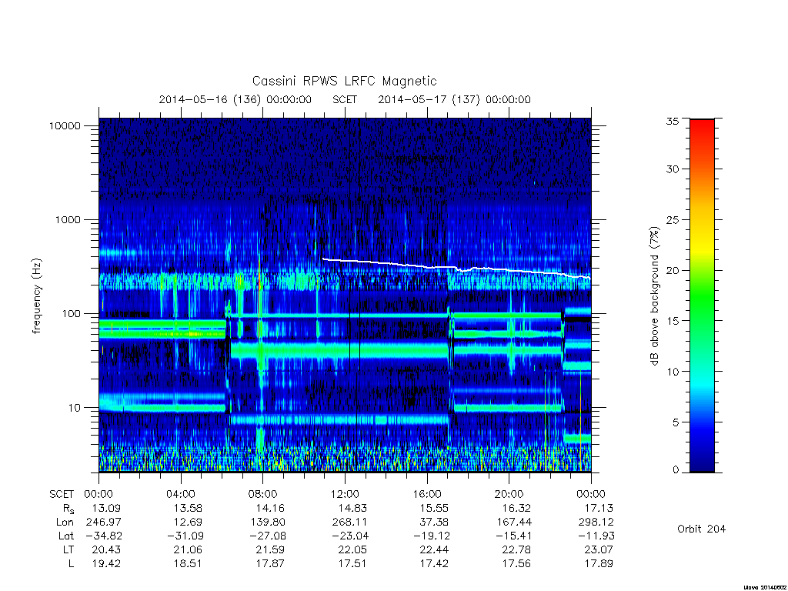This screenshot has width=788, height=591.
Task: Click the Lat value -23.04
Action: tap(350, 536)
